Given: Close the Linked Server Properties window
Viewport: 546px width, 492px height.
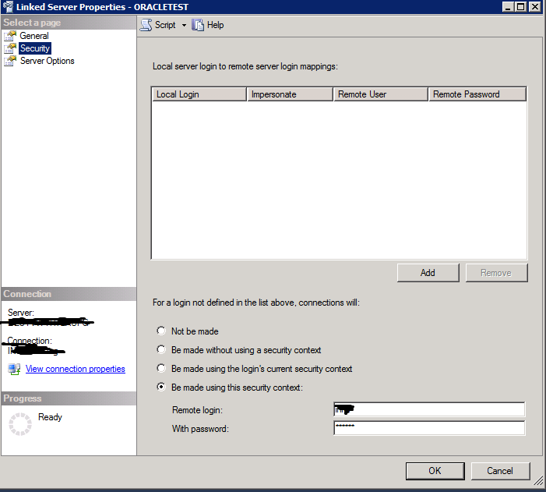Looking at the screenshot, I should [534, 6].
